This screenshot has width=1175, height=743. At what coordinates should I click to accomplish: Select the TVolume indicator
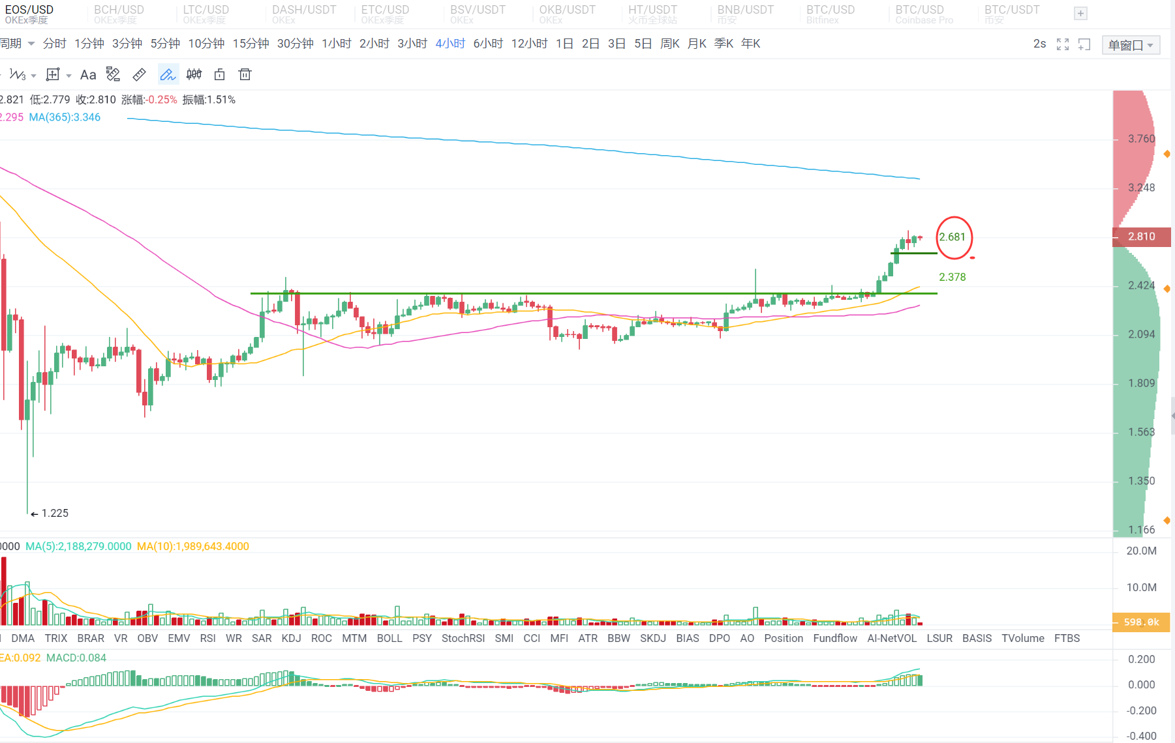[x=1023, y=639]
